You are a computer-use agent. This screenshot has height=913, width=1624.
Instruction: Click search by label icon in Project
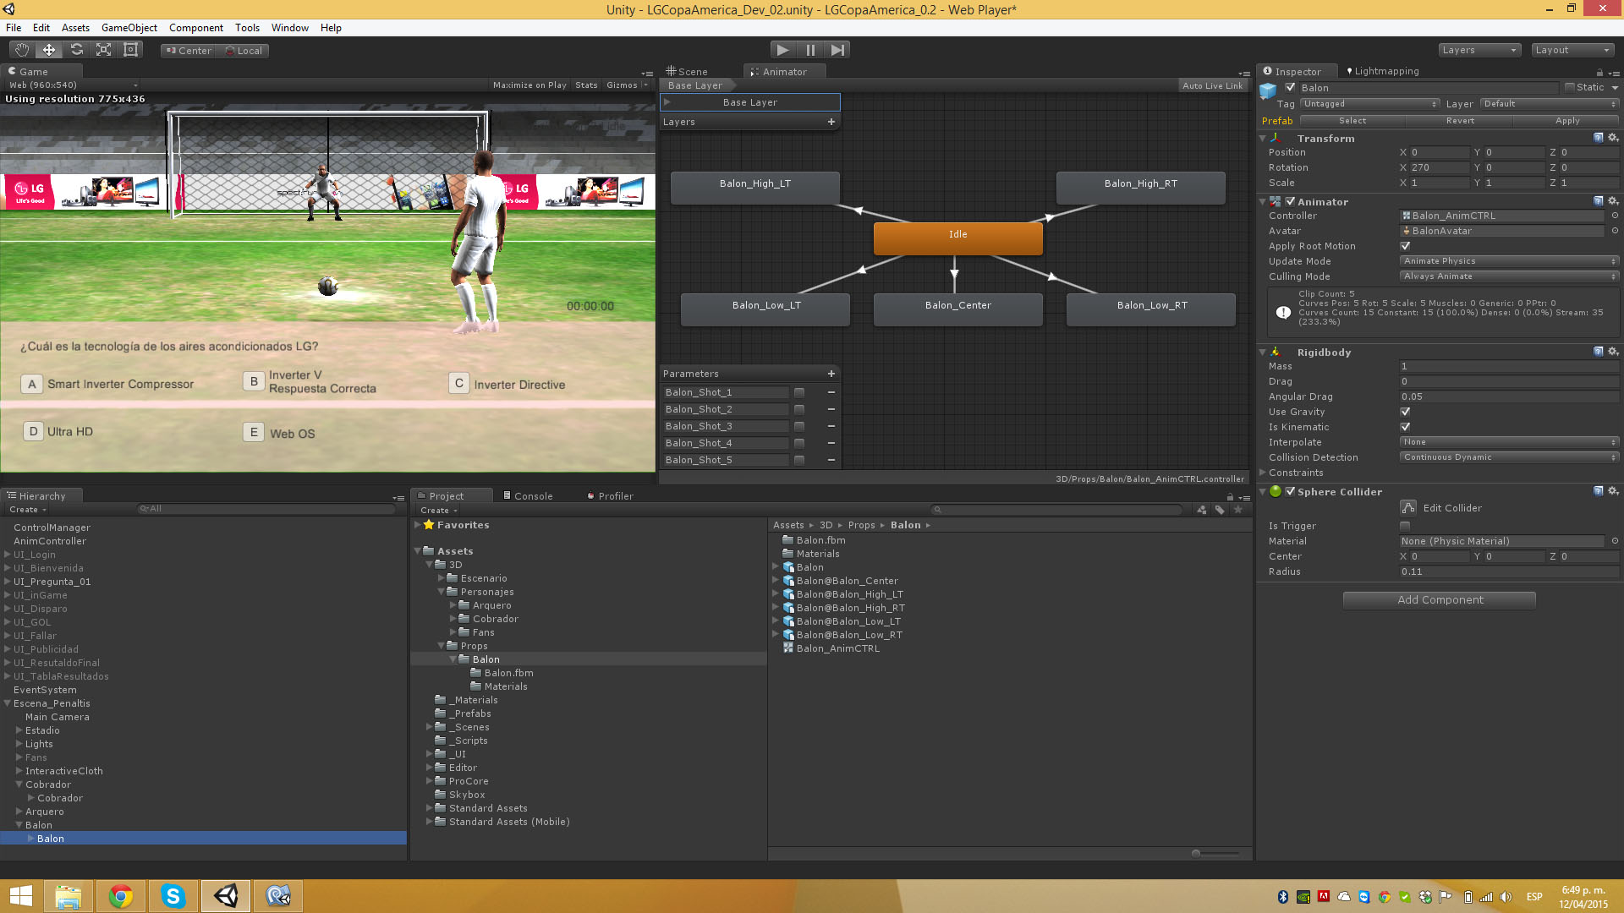click(x=1220, y=510)
